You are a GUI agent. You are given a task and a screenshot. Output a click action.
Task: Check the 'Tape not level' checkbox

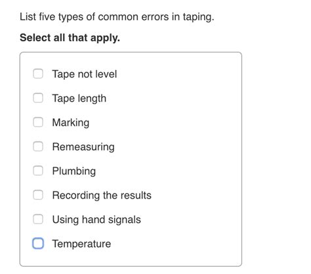[x=38, y=73]
